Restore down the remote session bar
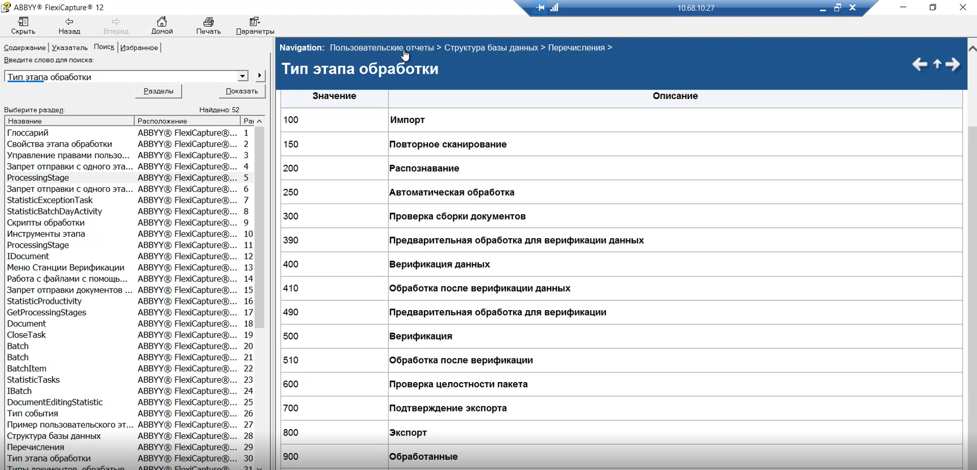Image resolution: width=977 pixels, height=470 pixels. (x=838, y=8)
